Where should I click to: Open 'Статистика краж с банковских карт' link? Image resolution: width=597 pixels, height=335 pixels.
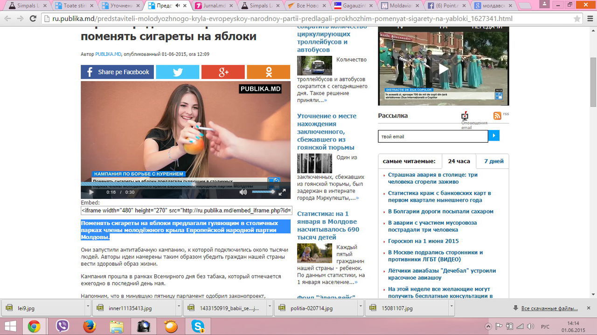[439, 197]
